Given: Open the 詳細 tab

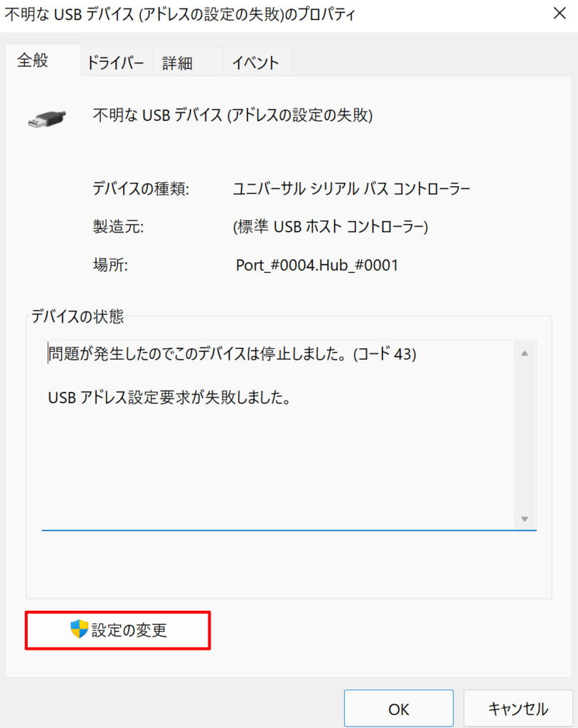Looking at the screenshot, I should click(x=177, y=62).
